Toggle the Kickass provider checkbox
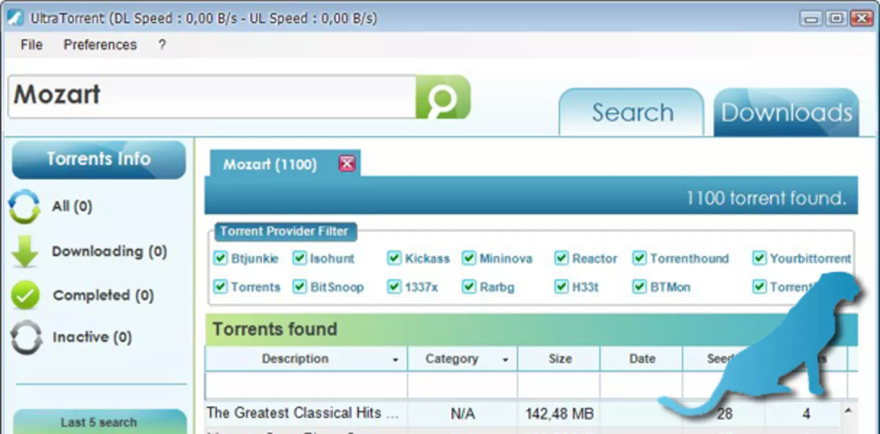This screenshot has height=434, width=880. tap(394, 258)
